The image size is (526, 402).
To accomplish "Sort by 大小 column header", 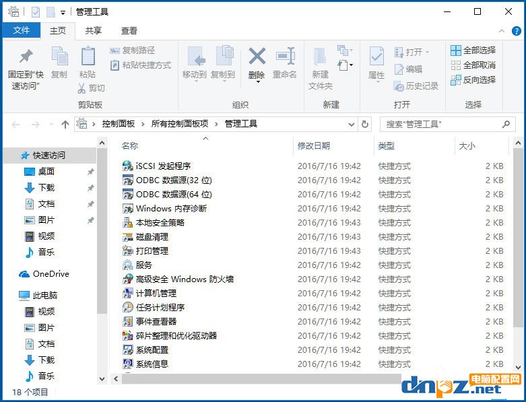I will [467, 146].
